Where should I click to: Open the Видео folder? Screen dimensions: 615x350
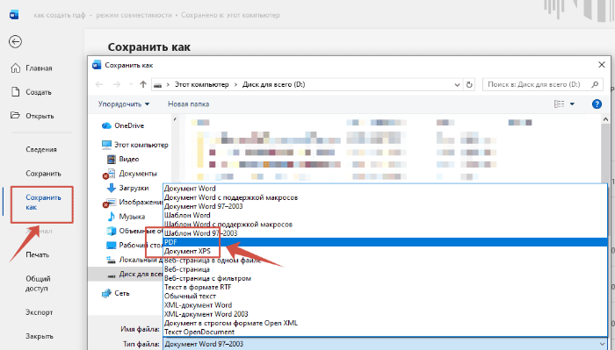tap(129, 159)
